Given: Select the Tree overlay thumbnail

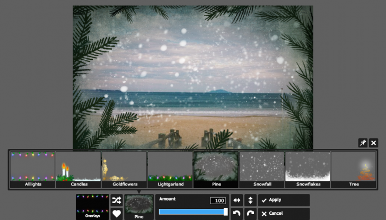Looking at the screenshot, I should point(353,170).
